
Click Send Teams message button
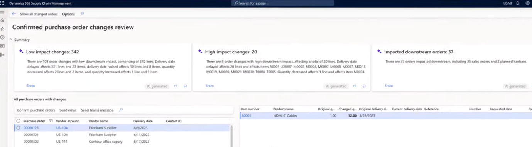97,110
